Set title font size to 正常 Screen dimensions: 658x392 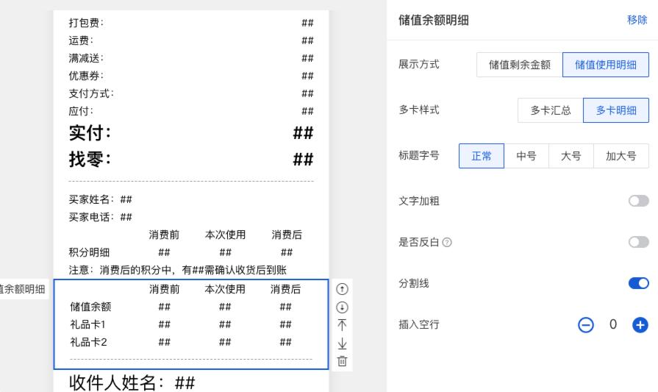482,156
